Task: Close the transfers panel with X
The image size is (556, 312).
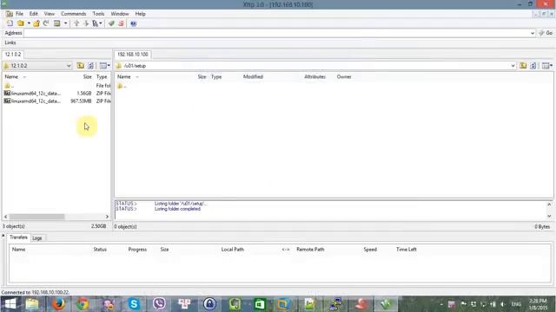Action: pos(3,236)
